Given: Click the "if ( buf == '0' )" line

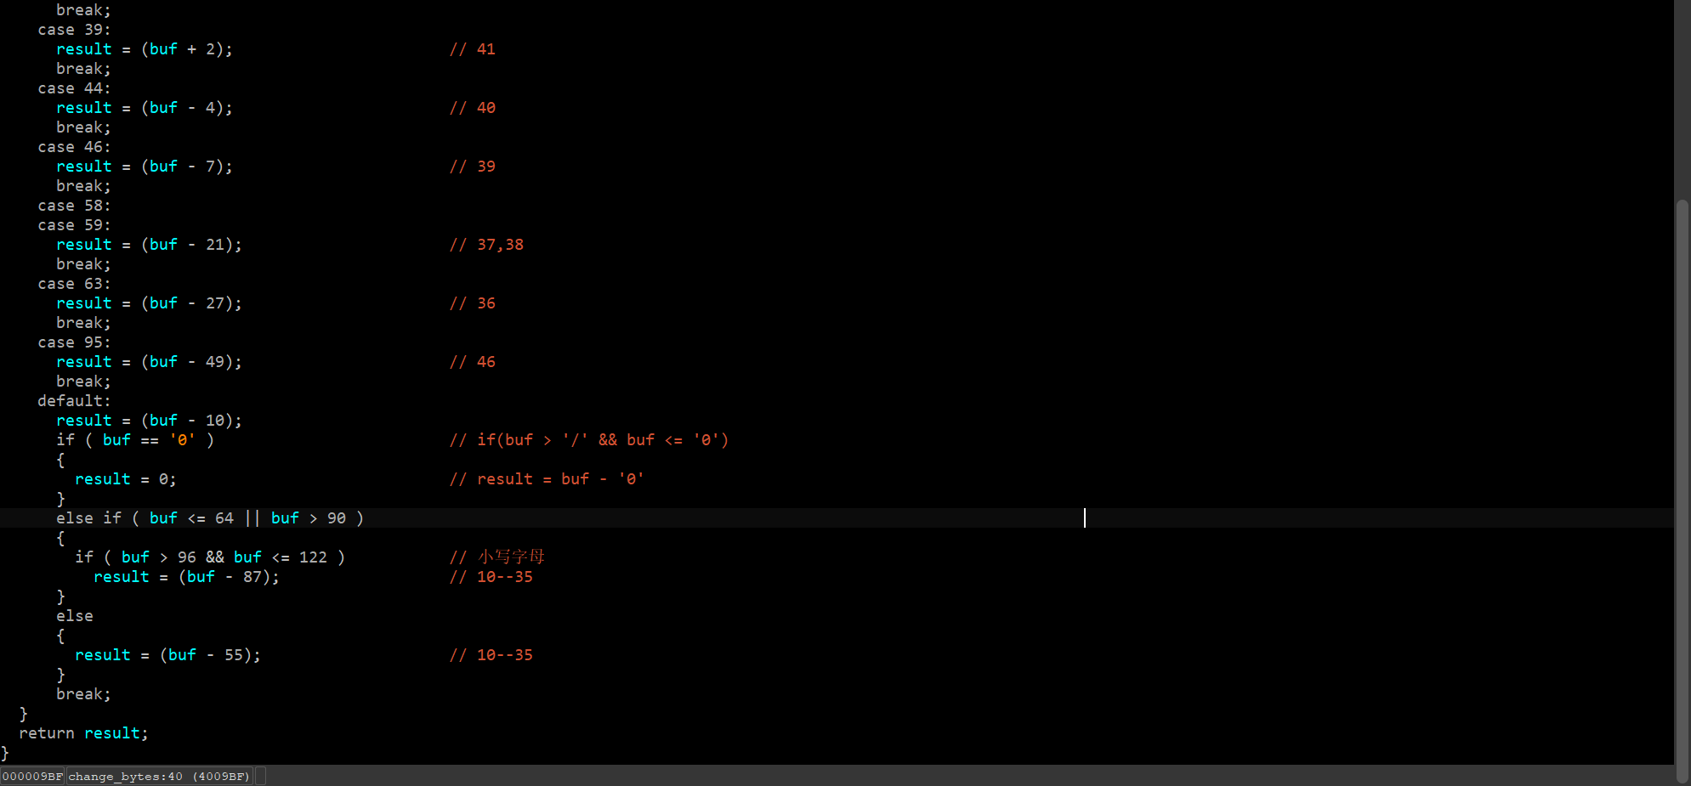Looking at the screenshot, I should coord(135,440).
